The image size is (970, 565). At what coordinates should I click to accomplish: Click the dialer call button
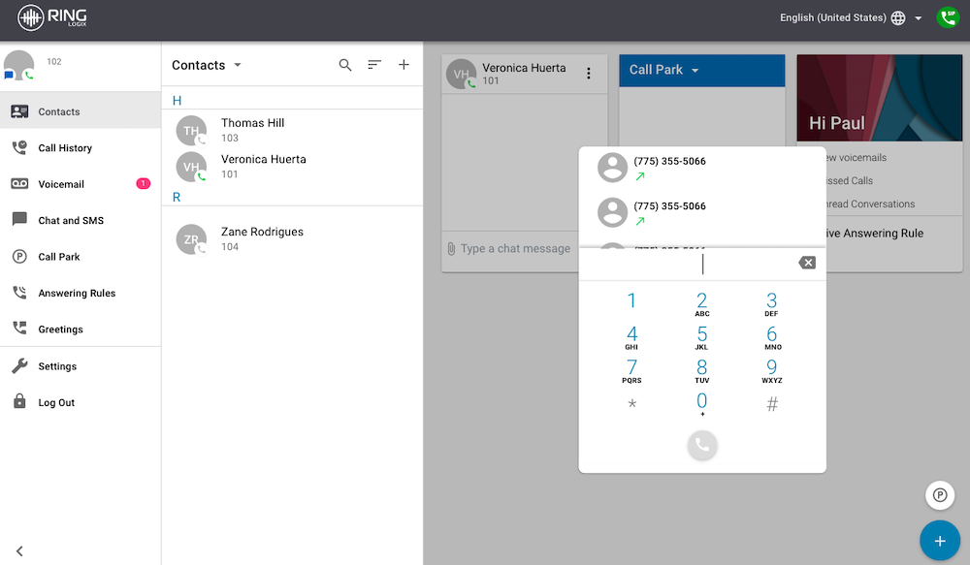click(702, 445)
